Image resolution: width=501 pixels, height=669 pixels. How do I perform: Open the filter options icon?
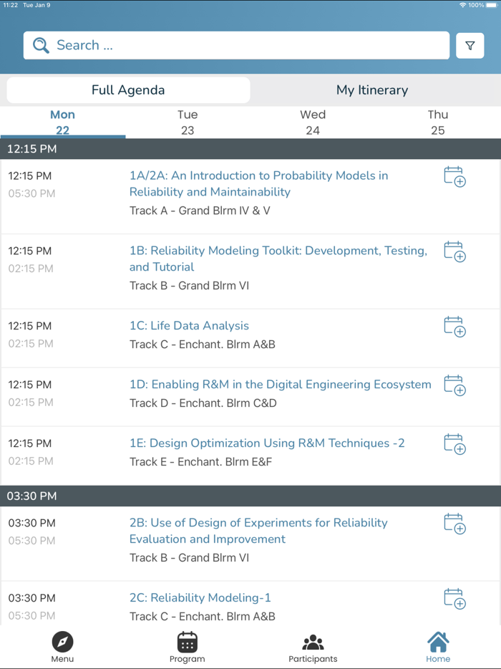[470, 46]
